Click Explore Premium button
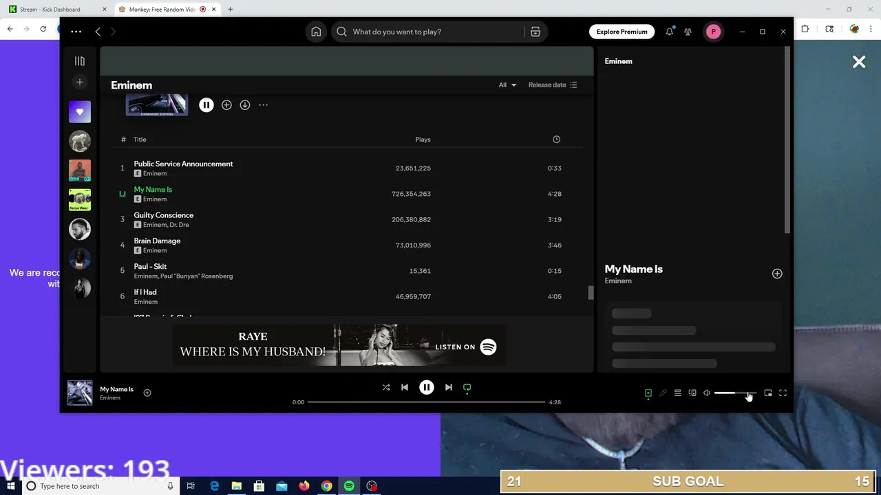The height and width of the screenshot is (495, 881). [622, 32]
